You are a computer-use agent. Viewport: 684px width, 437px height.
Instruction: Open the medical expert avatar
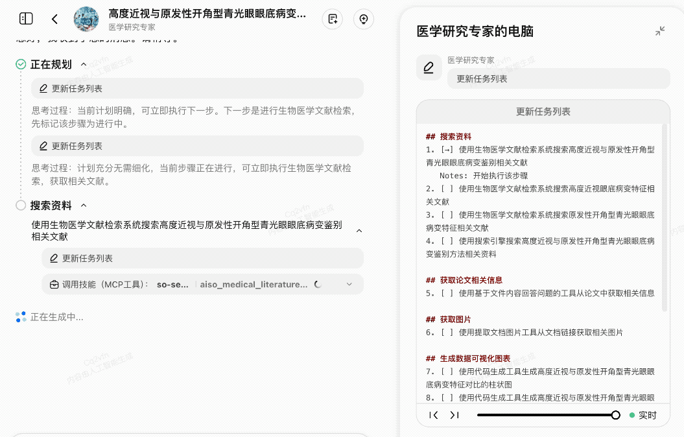pos(86,19)
